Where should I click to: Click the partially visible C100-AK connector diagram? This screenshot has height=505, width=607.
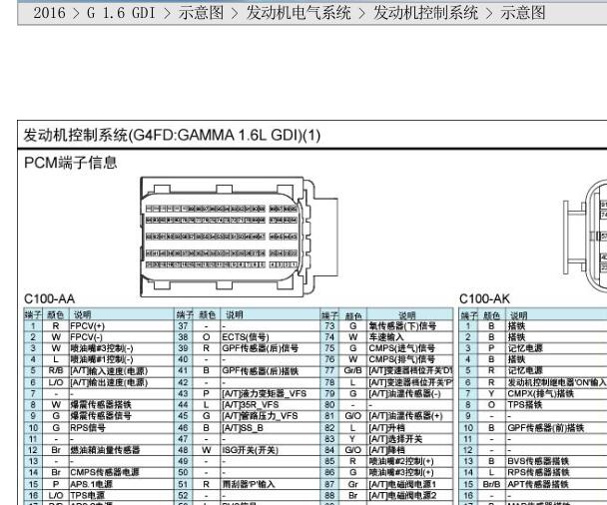[x=585, y=237]
